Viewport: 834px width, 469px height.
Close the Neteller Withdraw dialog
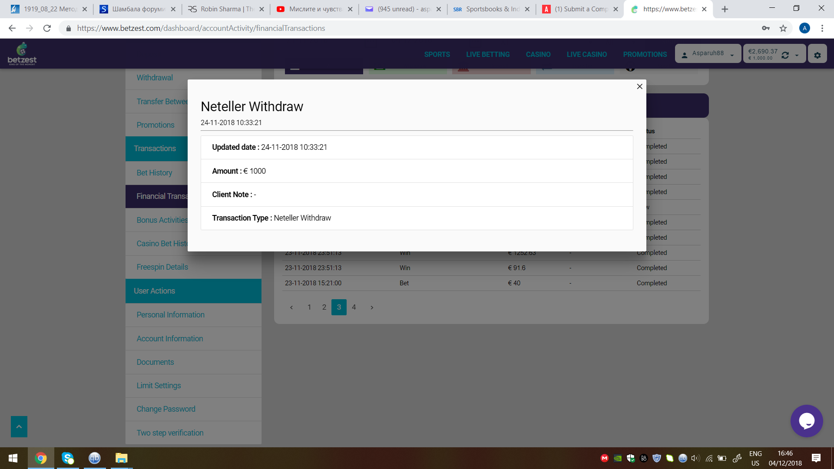[639, 86]
